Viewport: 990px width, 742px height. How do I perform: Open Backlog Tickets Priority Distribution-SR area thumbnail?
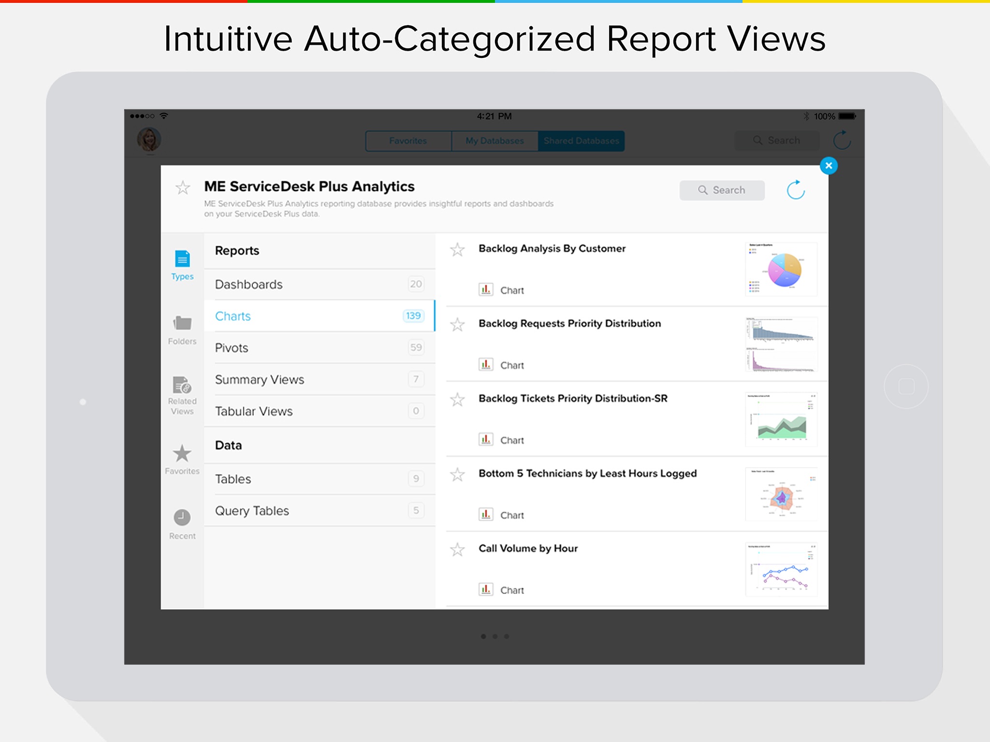tap(781, 419)
